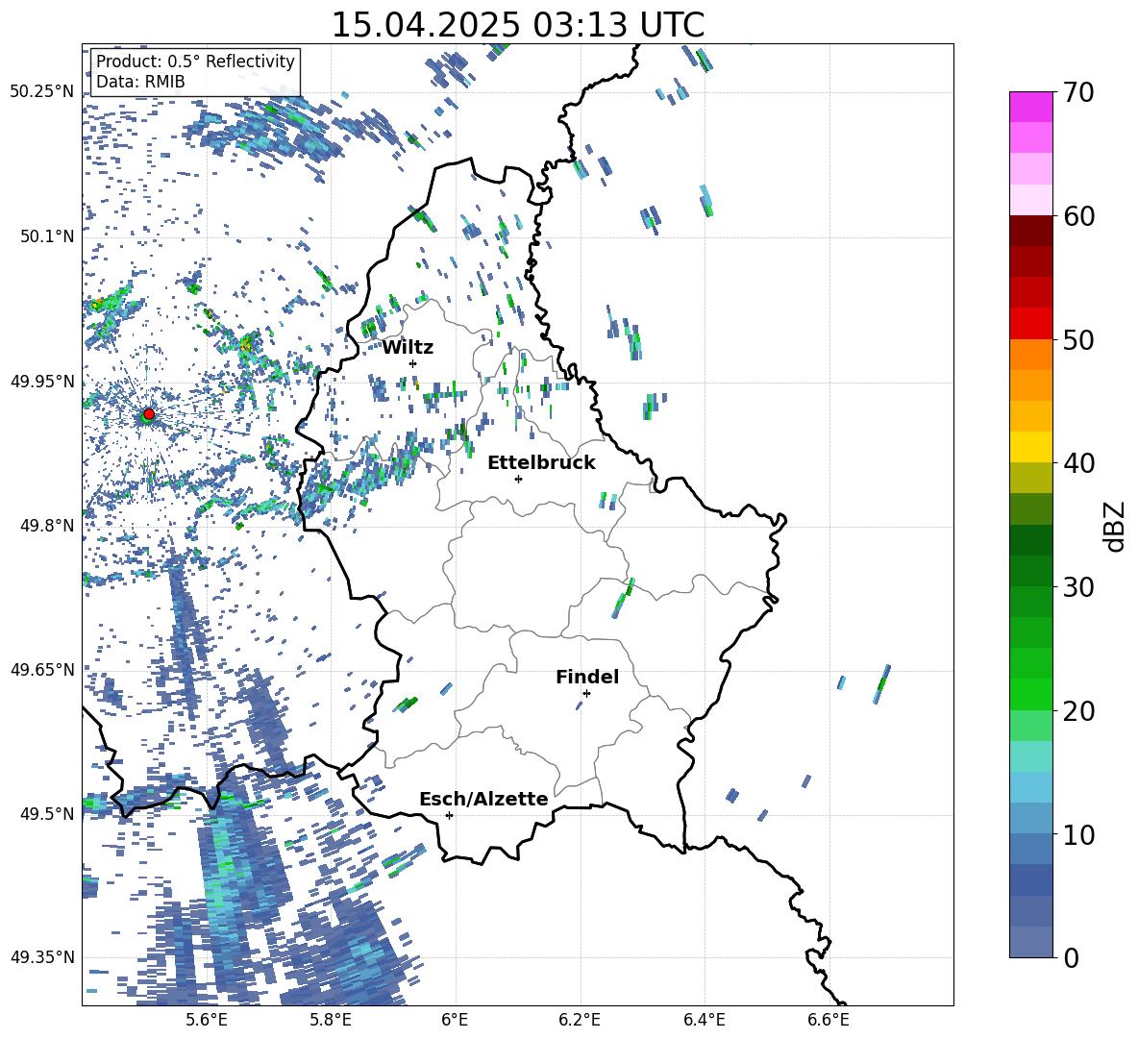Select the title '15.04.2025 03:13 UTC'

[517, 25]
